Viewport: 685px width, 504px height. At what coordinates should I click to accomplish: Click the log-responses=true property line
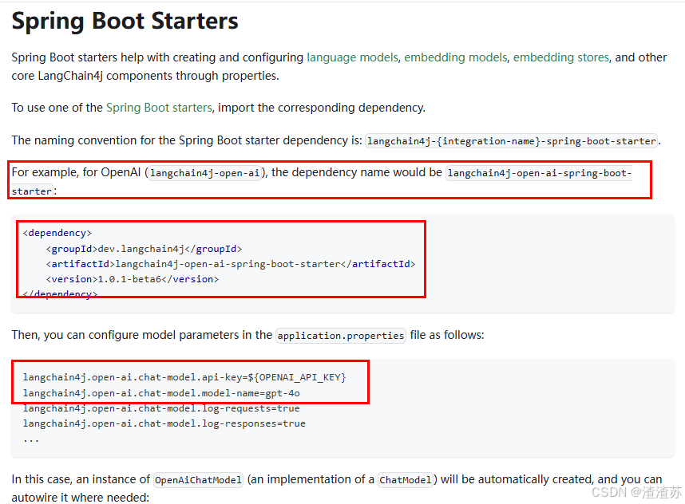[164, 423]
